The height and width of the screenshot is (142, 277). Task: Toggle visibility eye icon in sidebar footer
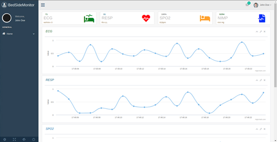(x=24, y=139)
